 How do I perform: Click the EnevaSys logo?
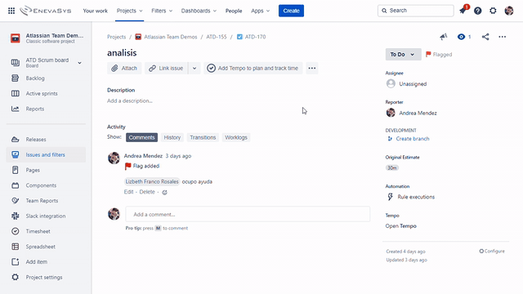[46, 11]
